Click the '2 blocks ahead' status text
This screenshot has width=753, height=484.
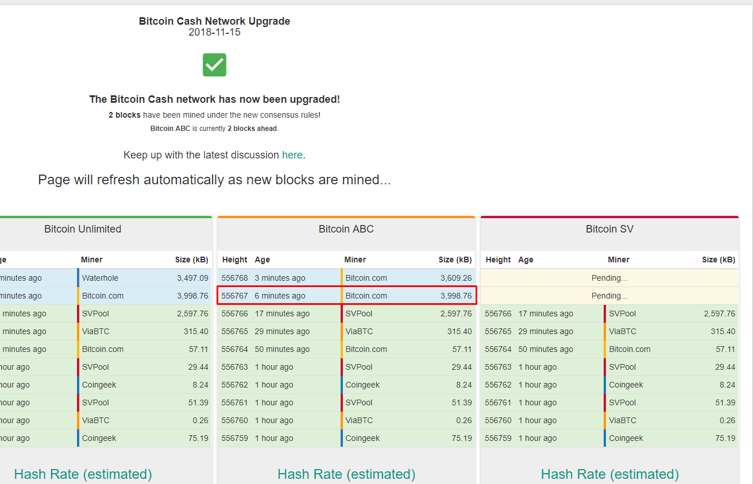pyautogui.click(x=253, y=128)
